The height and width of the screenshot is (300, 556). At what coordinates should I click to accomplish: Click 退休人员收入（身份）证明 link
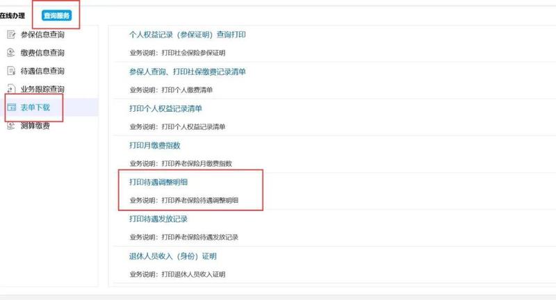(172, 256)
